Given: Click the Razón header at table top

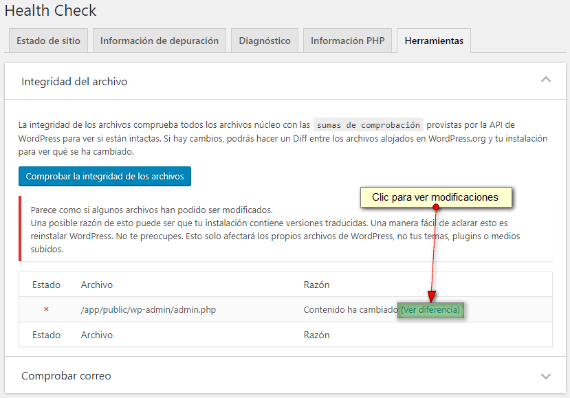Looking at the screenshot, I should tap(316, 285).
